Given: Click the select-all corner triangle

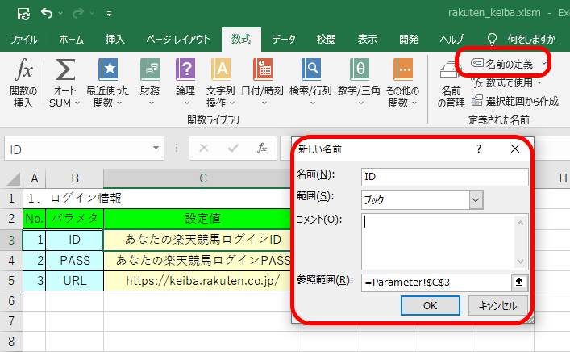Looking at the screenshot, I should coord(14,178).
